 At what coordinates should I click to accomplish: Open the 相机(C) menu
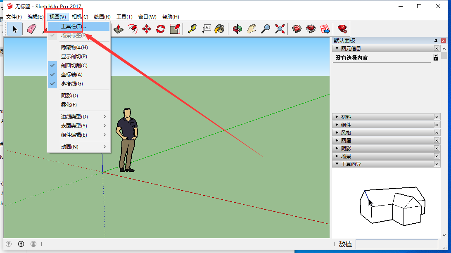(80, 17)
